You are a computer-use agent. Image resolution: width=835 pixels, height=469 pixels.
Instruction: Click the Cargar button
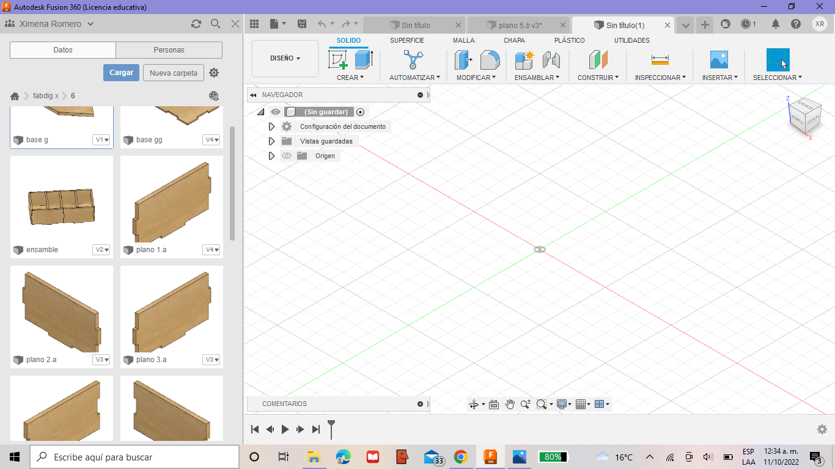pos(121,73)
